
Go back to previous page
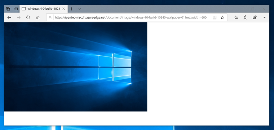[x=9, y=17]
